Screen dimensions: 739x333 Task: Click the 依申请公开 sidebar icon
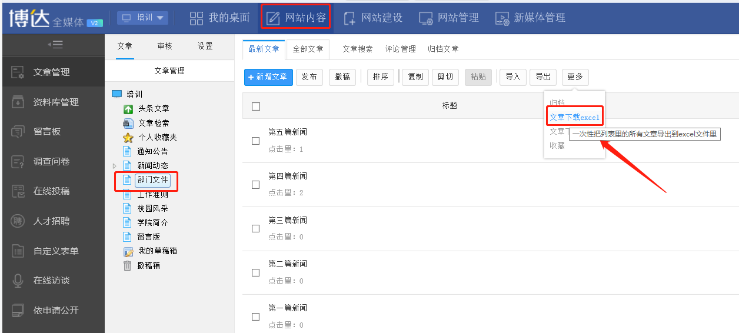click(x=18, y=310)
